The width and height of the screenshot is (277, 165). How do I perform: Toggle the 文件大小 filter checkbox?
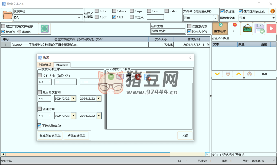pyautogui.click(x=40, y=75)
